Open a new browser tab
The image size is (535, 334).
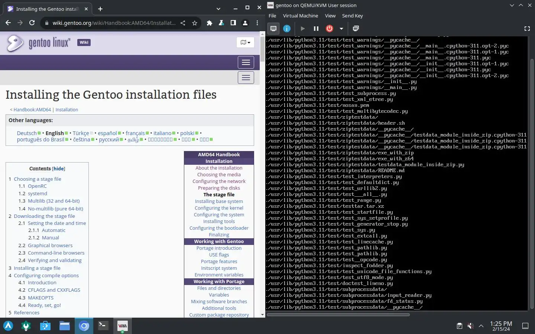pos(100,9)
